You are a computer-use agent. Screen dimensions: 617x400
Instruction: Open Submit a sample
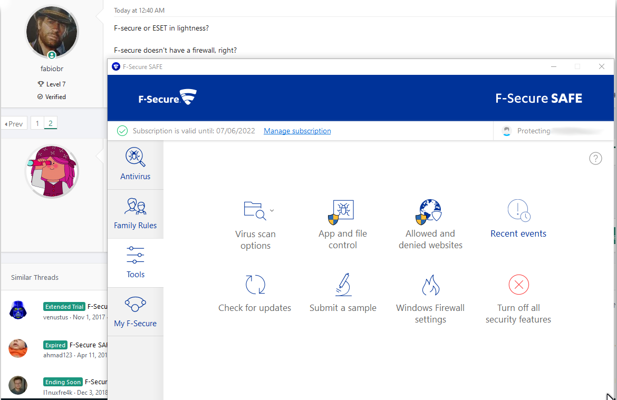pos(343,294)
